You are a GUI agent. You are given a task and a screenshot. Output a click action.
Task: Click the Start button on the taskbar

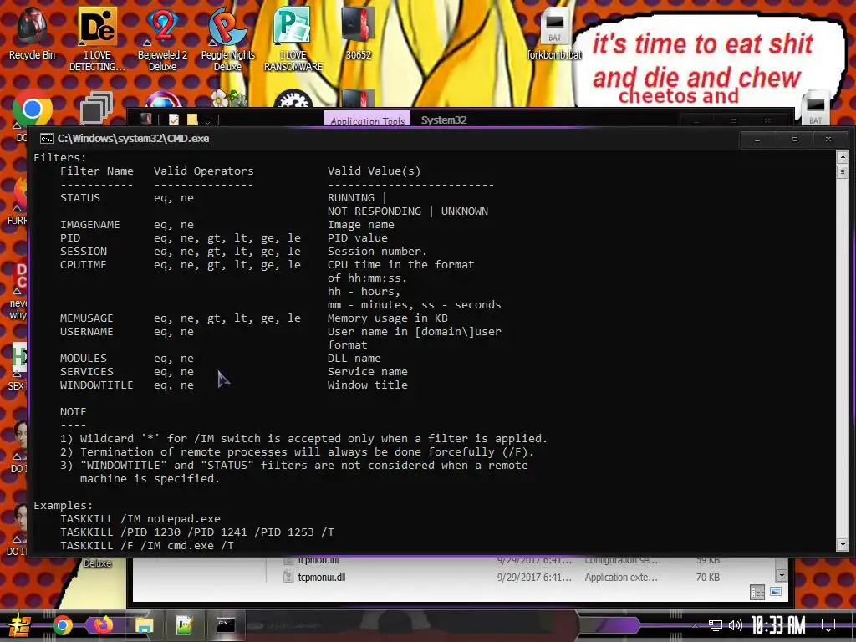click(20, 625)
